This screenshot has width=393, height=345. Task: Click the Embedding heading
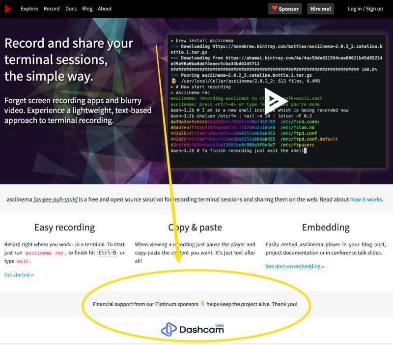326,228
